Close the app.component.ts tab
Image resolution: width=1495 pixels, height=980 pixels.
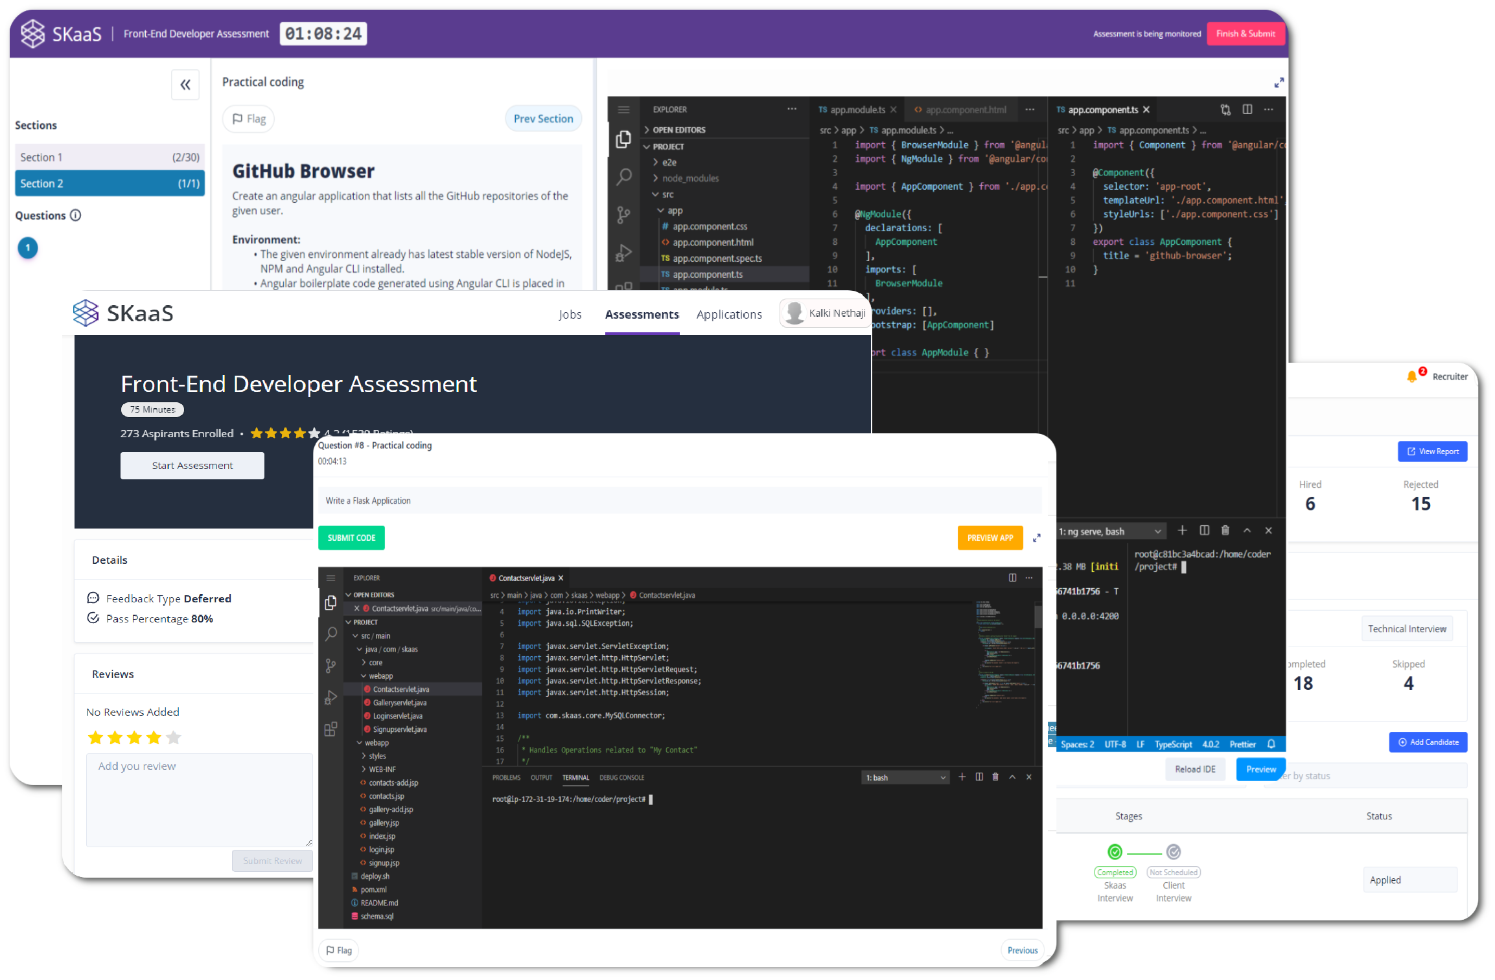(1146, 109)
